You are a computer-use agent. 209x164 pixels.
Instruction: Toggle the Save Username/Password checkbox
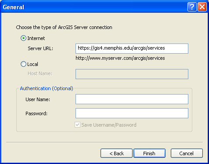77,125
